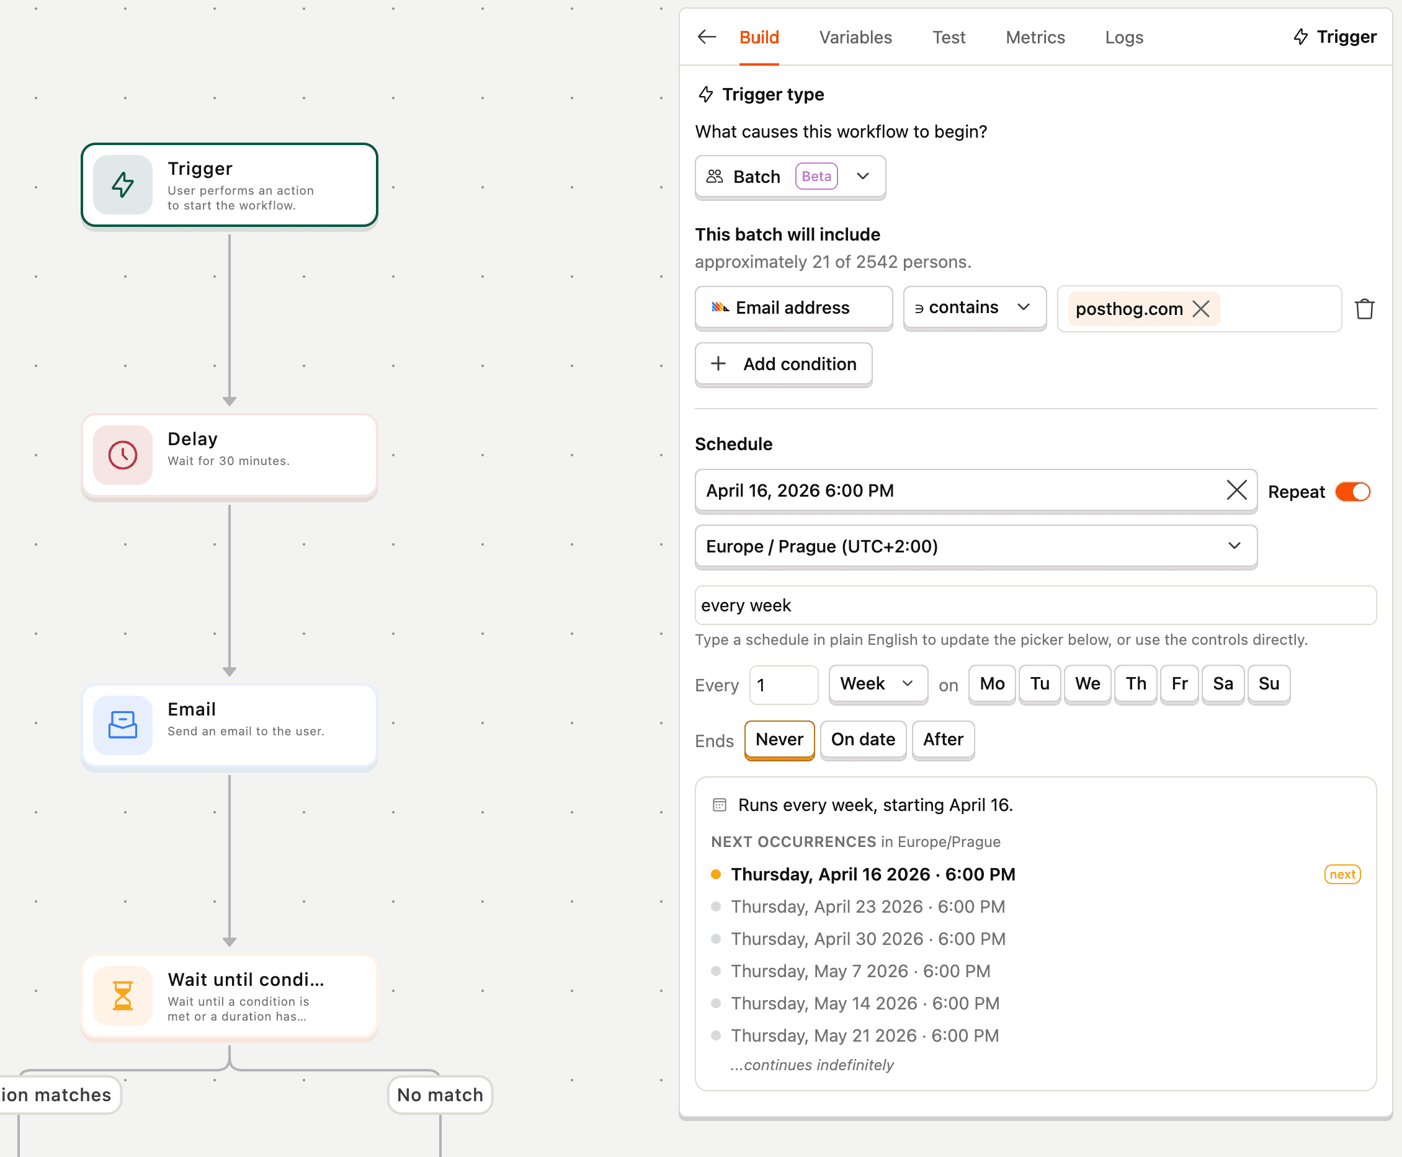The height and width of the screenshot is (1157, 1402).
Task: Select After for schedule end
Action: point(943,740)
